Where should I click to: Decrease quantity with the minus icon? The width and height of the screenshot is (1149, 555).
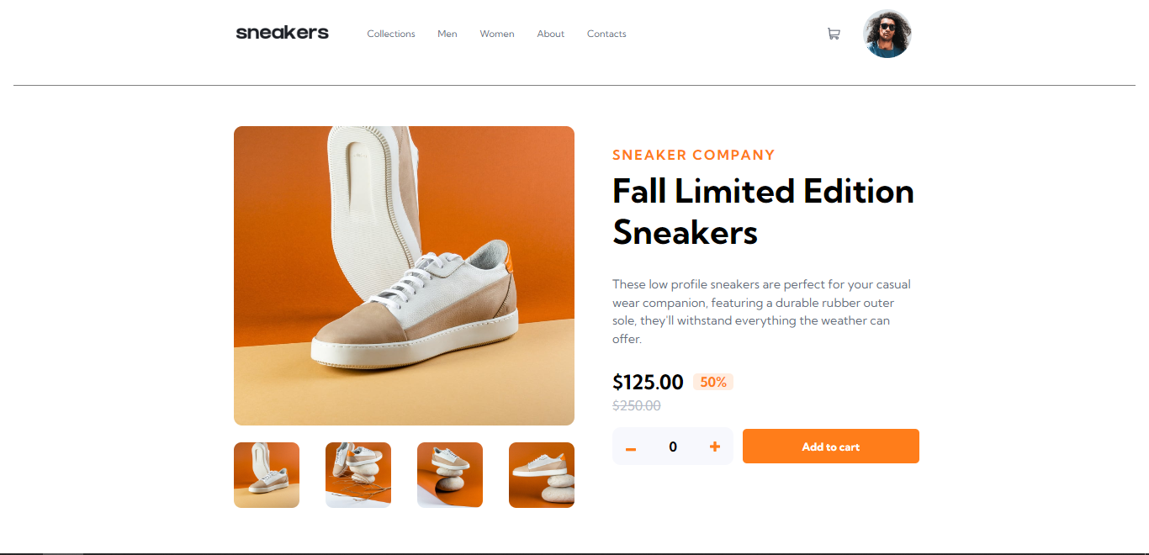pyautogui.click(x=631, y=448)
